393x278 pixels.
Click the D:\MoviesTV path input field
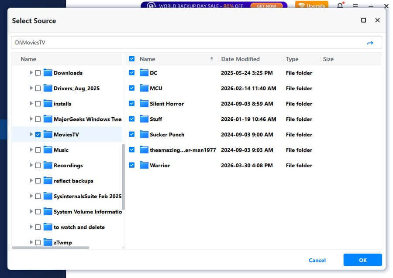[x=183, y=43]
